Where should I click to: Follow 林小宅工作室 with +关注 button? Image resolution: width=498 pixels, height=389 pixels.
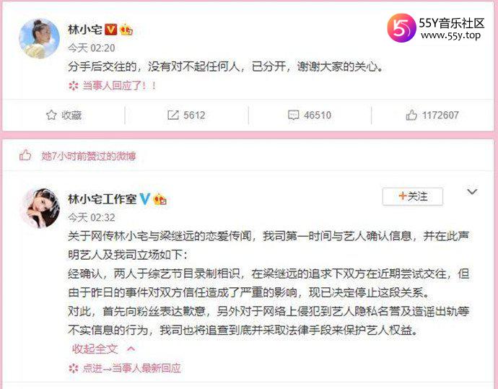413,196
